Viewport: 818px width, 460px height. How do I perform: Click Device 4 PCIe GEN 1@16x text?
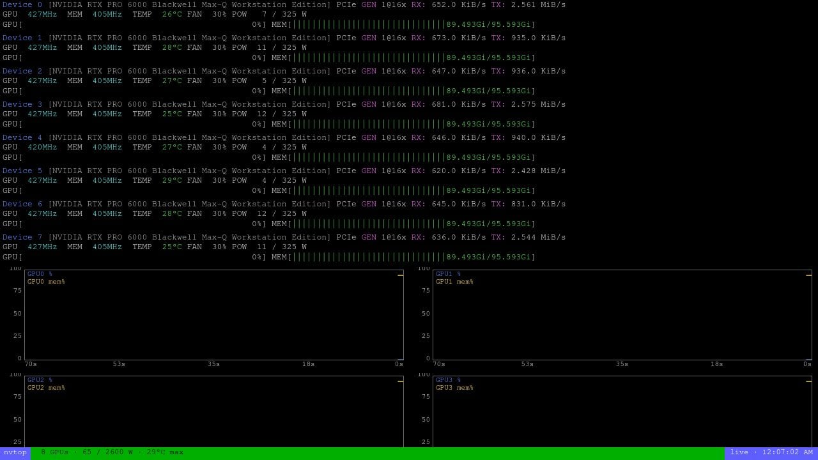tap(371, 137)
